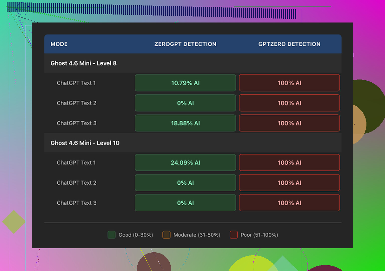Click the ZEROGPT DETECTION column header
The image size is (385, 271).
(185, 44)
